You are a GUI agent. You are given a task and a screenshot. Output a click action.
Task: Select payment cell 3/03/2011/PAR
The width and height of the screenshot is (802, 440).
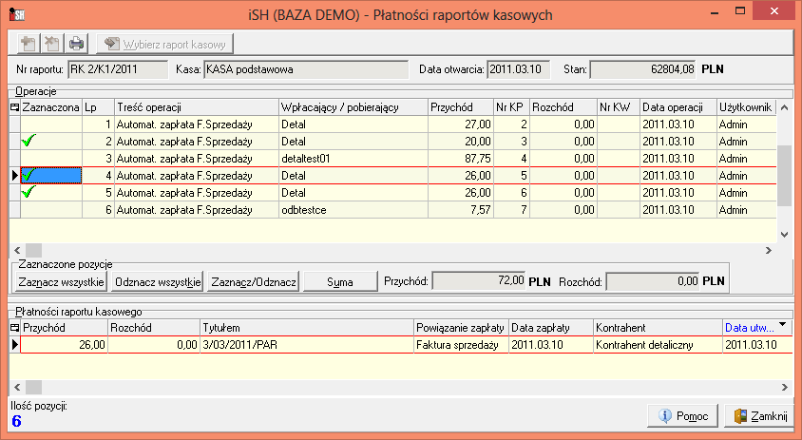pos(307,345)
